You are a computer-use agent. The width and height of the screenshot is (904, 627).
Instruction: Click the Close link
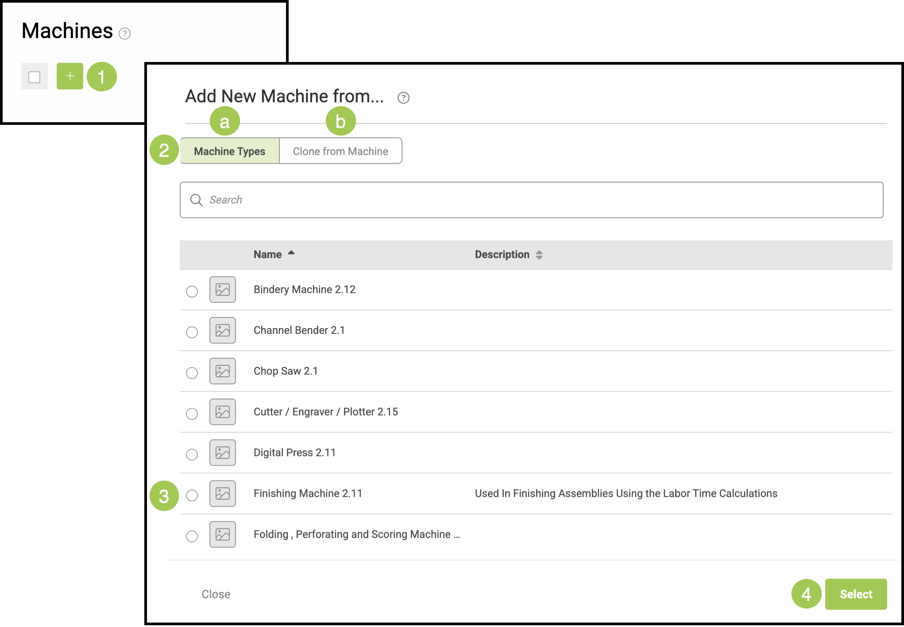point(216,594)
